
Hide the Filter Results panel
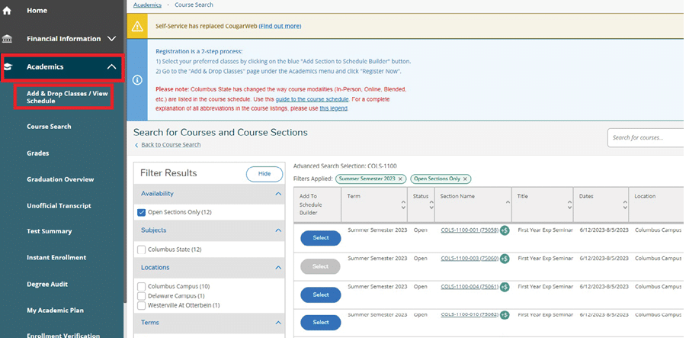[264, 174]
